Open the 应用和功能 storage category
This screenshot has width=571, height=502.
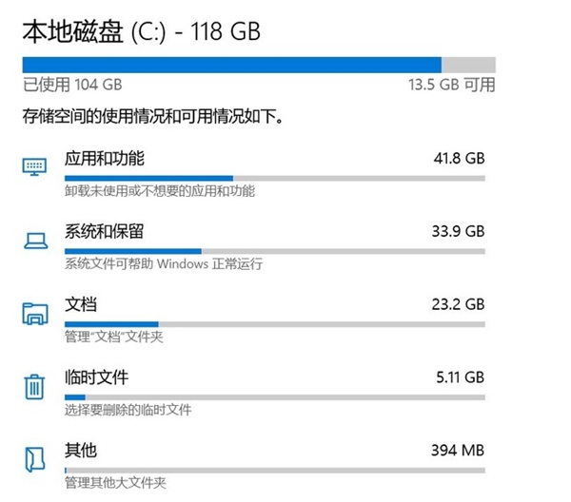coord(105,156)
